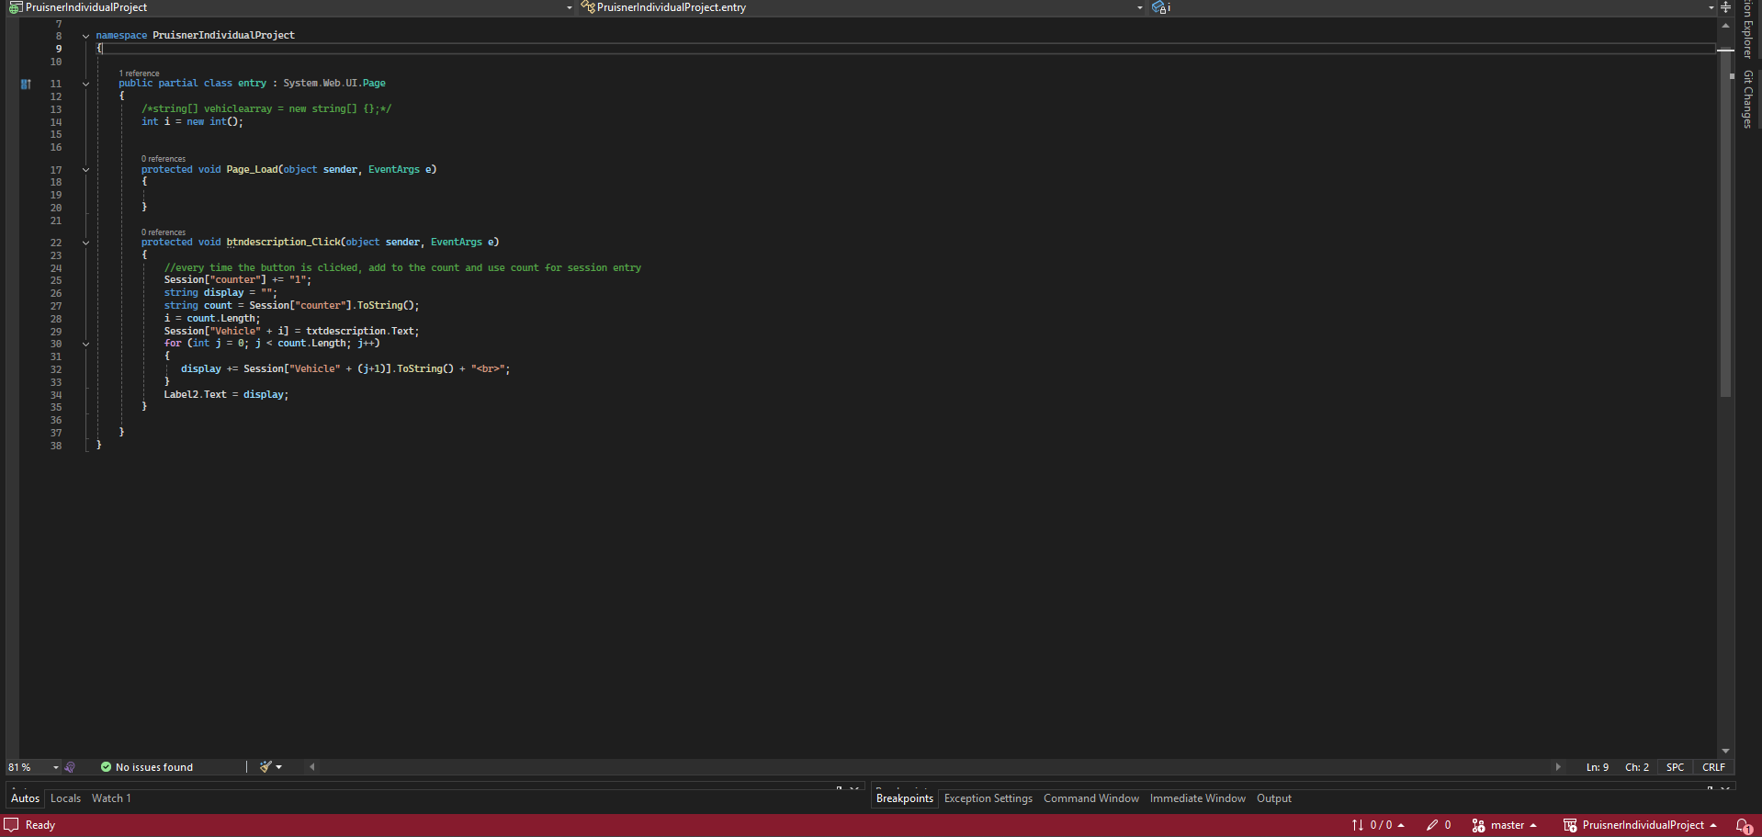The image size is (1762, 837).
Task: Switch to the Locals tab
Action: coord(65,798)
